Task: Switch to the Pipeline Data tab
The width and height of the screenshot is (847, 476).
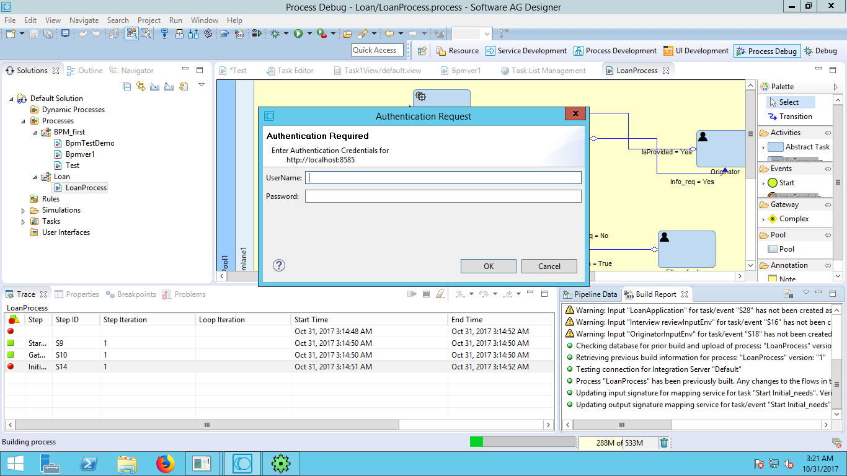Action: tap(590, 294)
